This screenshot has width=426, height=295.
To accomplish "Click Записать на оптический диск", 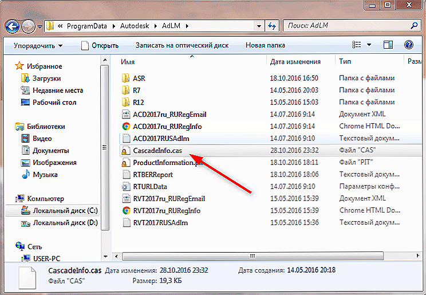I will (x=182, y=45).
